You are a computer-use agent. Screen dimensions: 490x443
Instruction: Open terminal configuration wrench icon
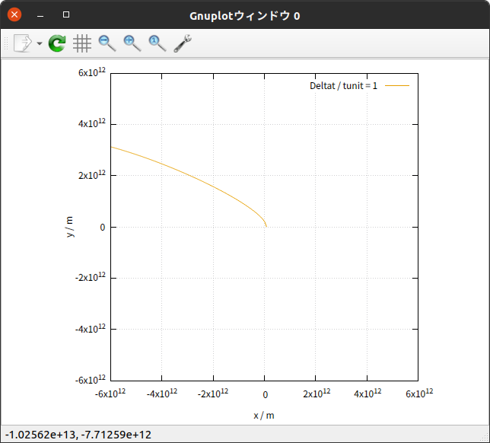click(x=183, y=43)
